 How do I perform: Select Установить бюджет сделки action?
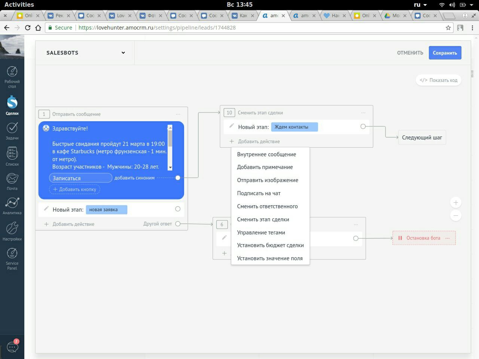[270, 245]
